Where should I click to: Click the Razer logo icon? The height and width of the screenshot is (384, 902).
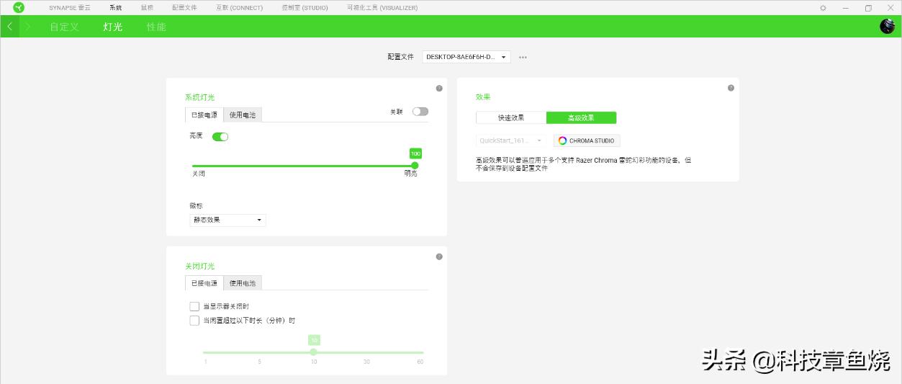coord(18,7)
